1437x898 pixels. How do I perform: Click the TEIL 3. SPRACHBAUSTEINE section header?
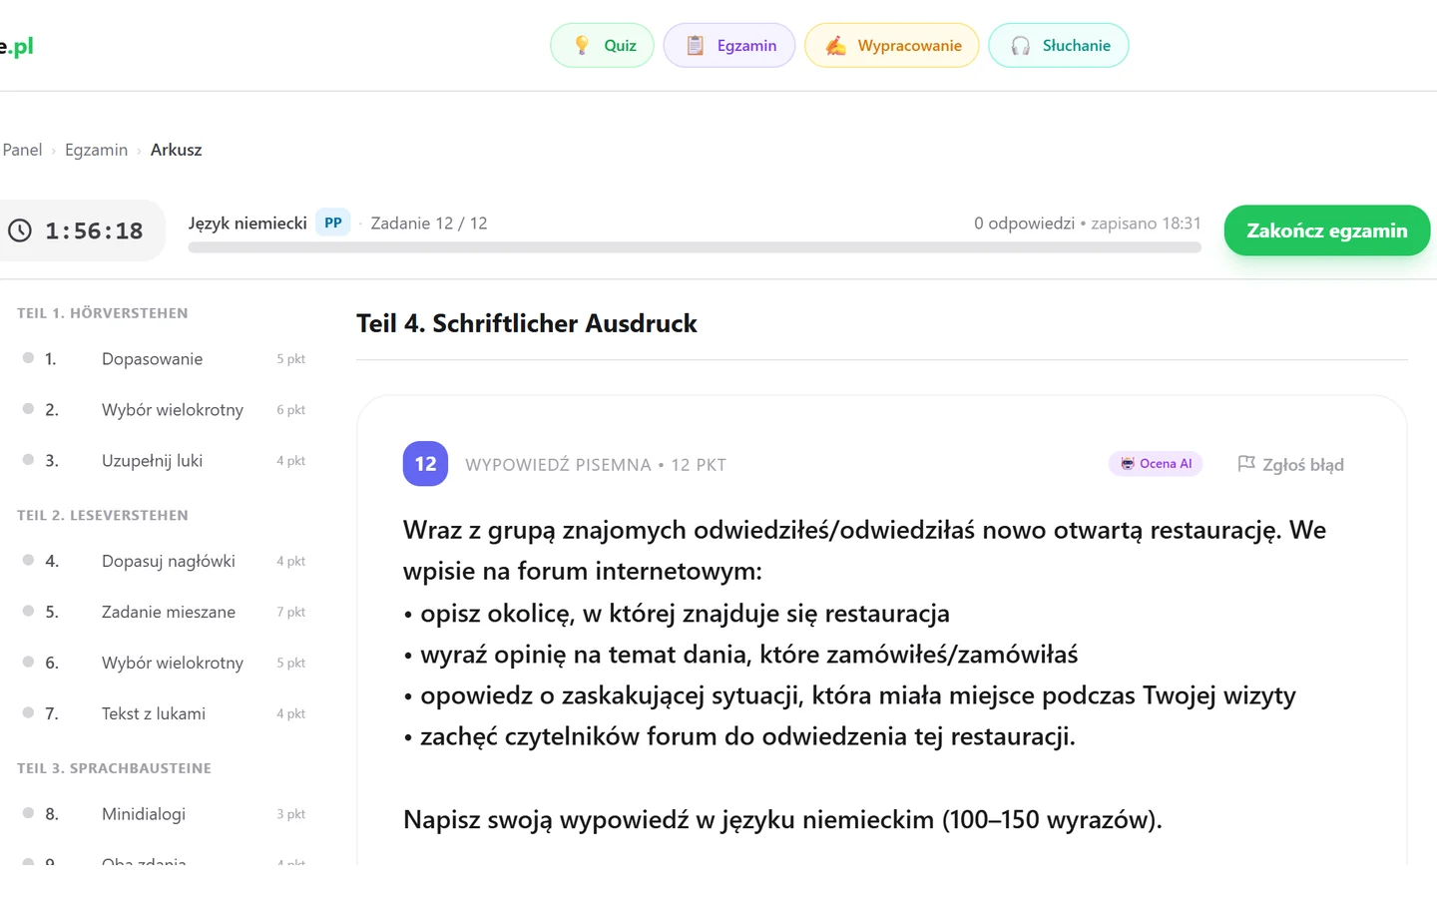(114, 768)
